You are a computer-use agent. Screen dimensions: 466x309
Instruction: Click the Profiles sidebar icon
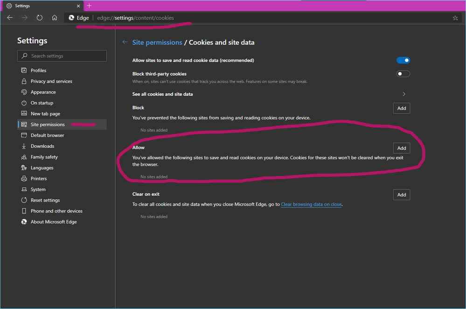click(24, 70)
